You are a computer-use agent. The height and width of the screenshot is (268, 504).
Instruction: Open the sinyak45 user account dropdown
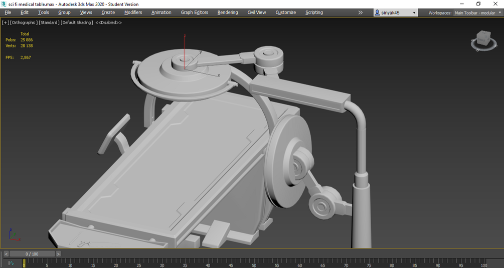tap(395, 13)
